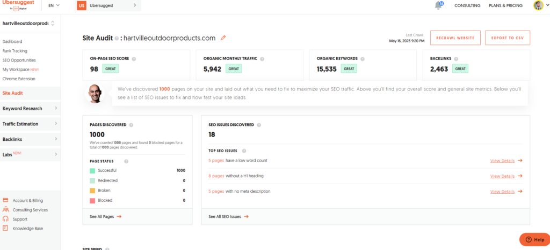Click the Broken status color swatch
The height and width of the screenshot is (250, 550).
click(92, 191)
